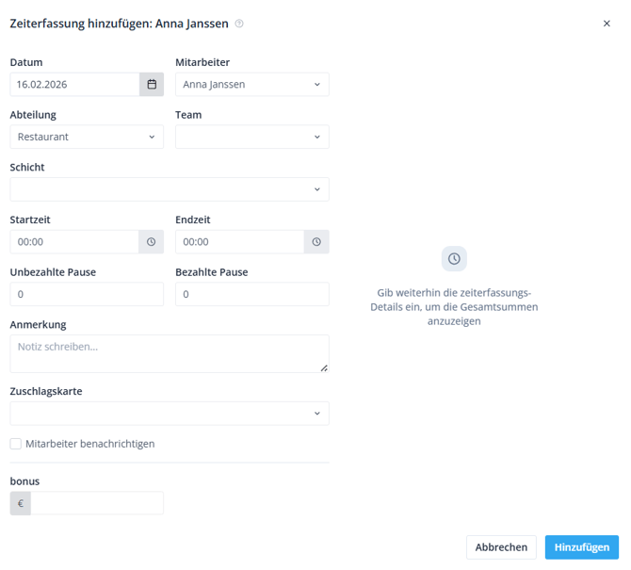
Task: Click the help icon beside dialog title
Action: (x=239, y=24)
